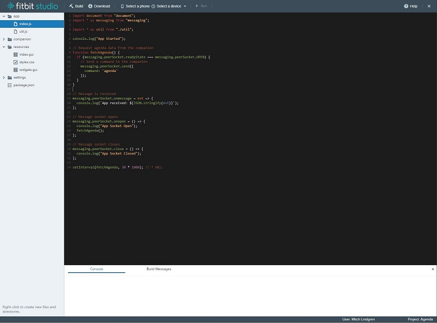Collapse the resources folder
Screen dimensions: 437x323
point(4,47)
